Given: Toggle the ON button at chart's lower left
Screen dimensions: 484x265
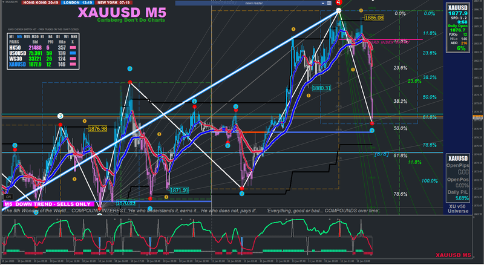Looking at the screenshot, I should (8, 197).
